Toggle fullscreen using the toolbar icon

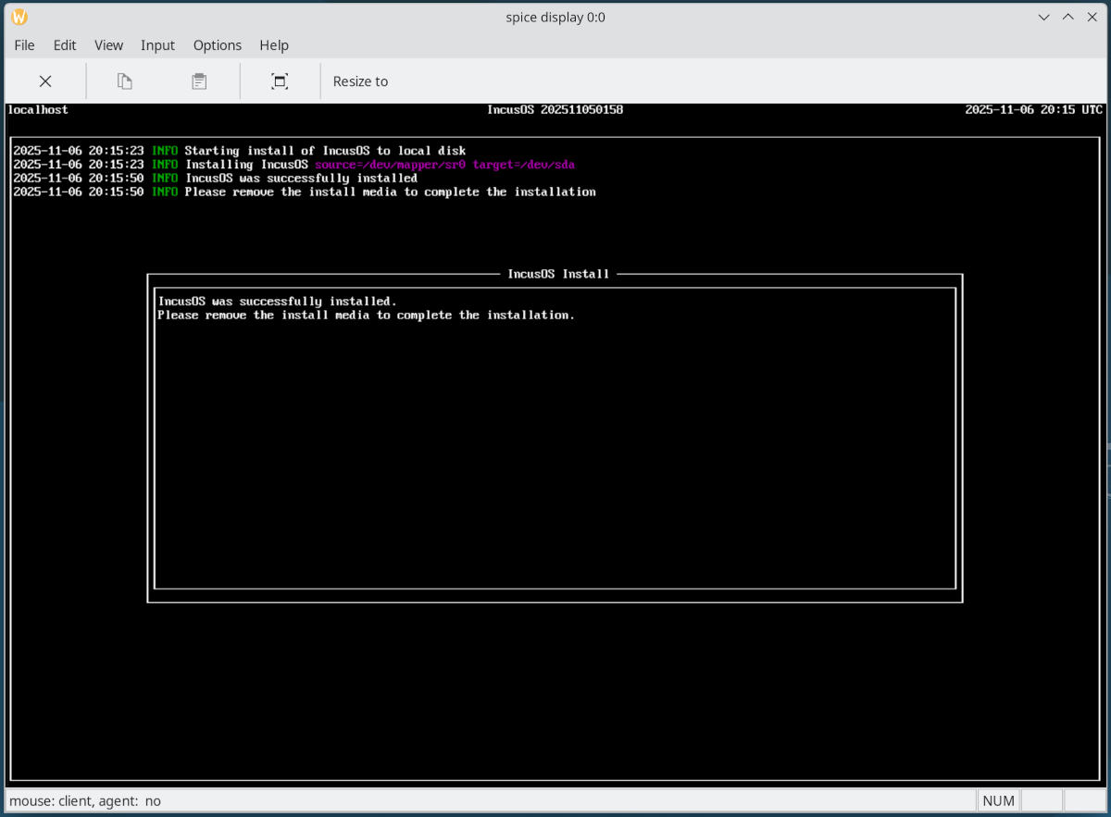click(279, 80)
